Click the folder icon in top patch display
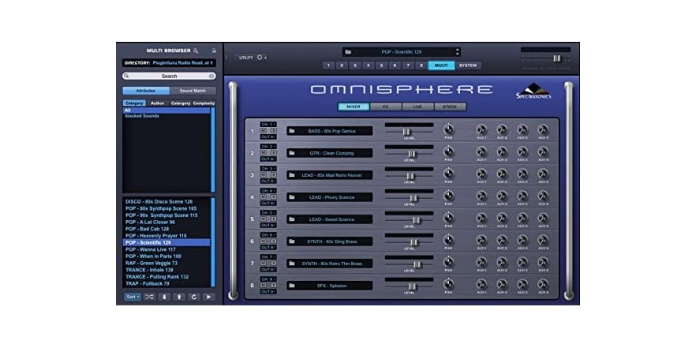This screenshot has width=696, height=348. click(348, 52)
